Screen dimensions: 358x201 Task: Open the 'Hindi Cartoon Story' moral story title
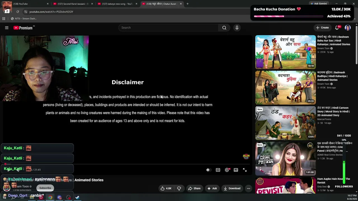pos(334,111)
